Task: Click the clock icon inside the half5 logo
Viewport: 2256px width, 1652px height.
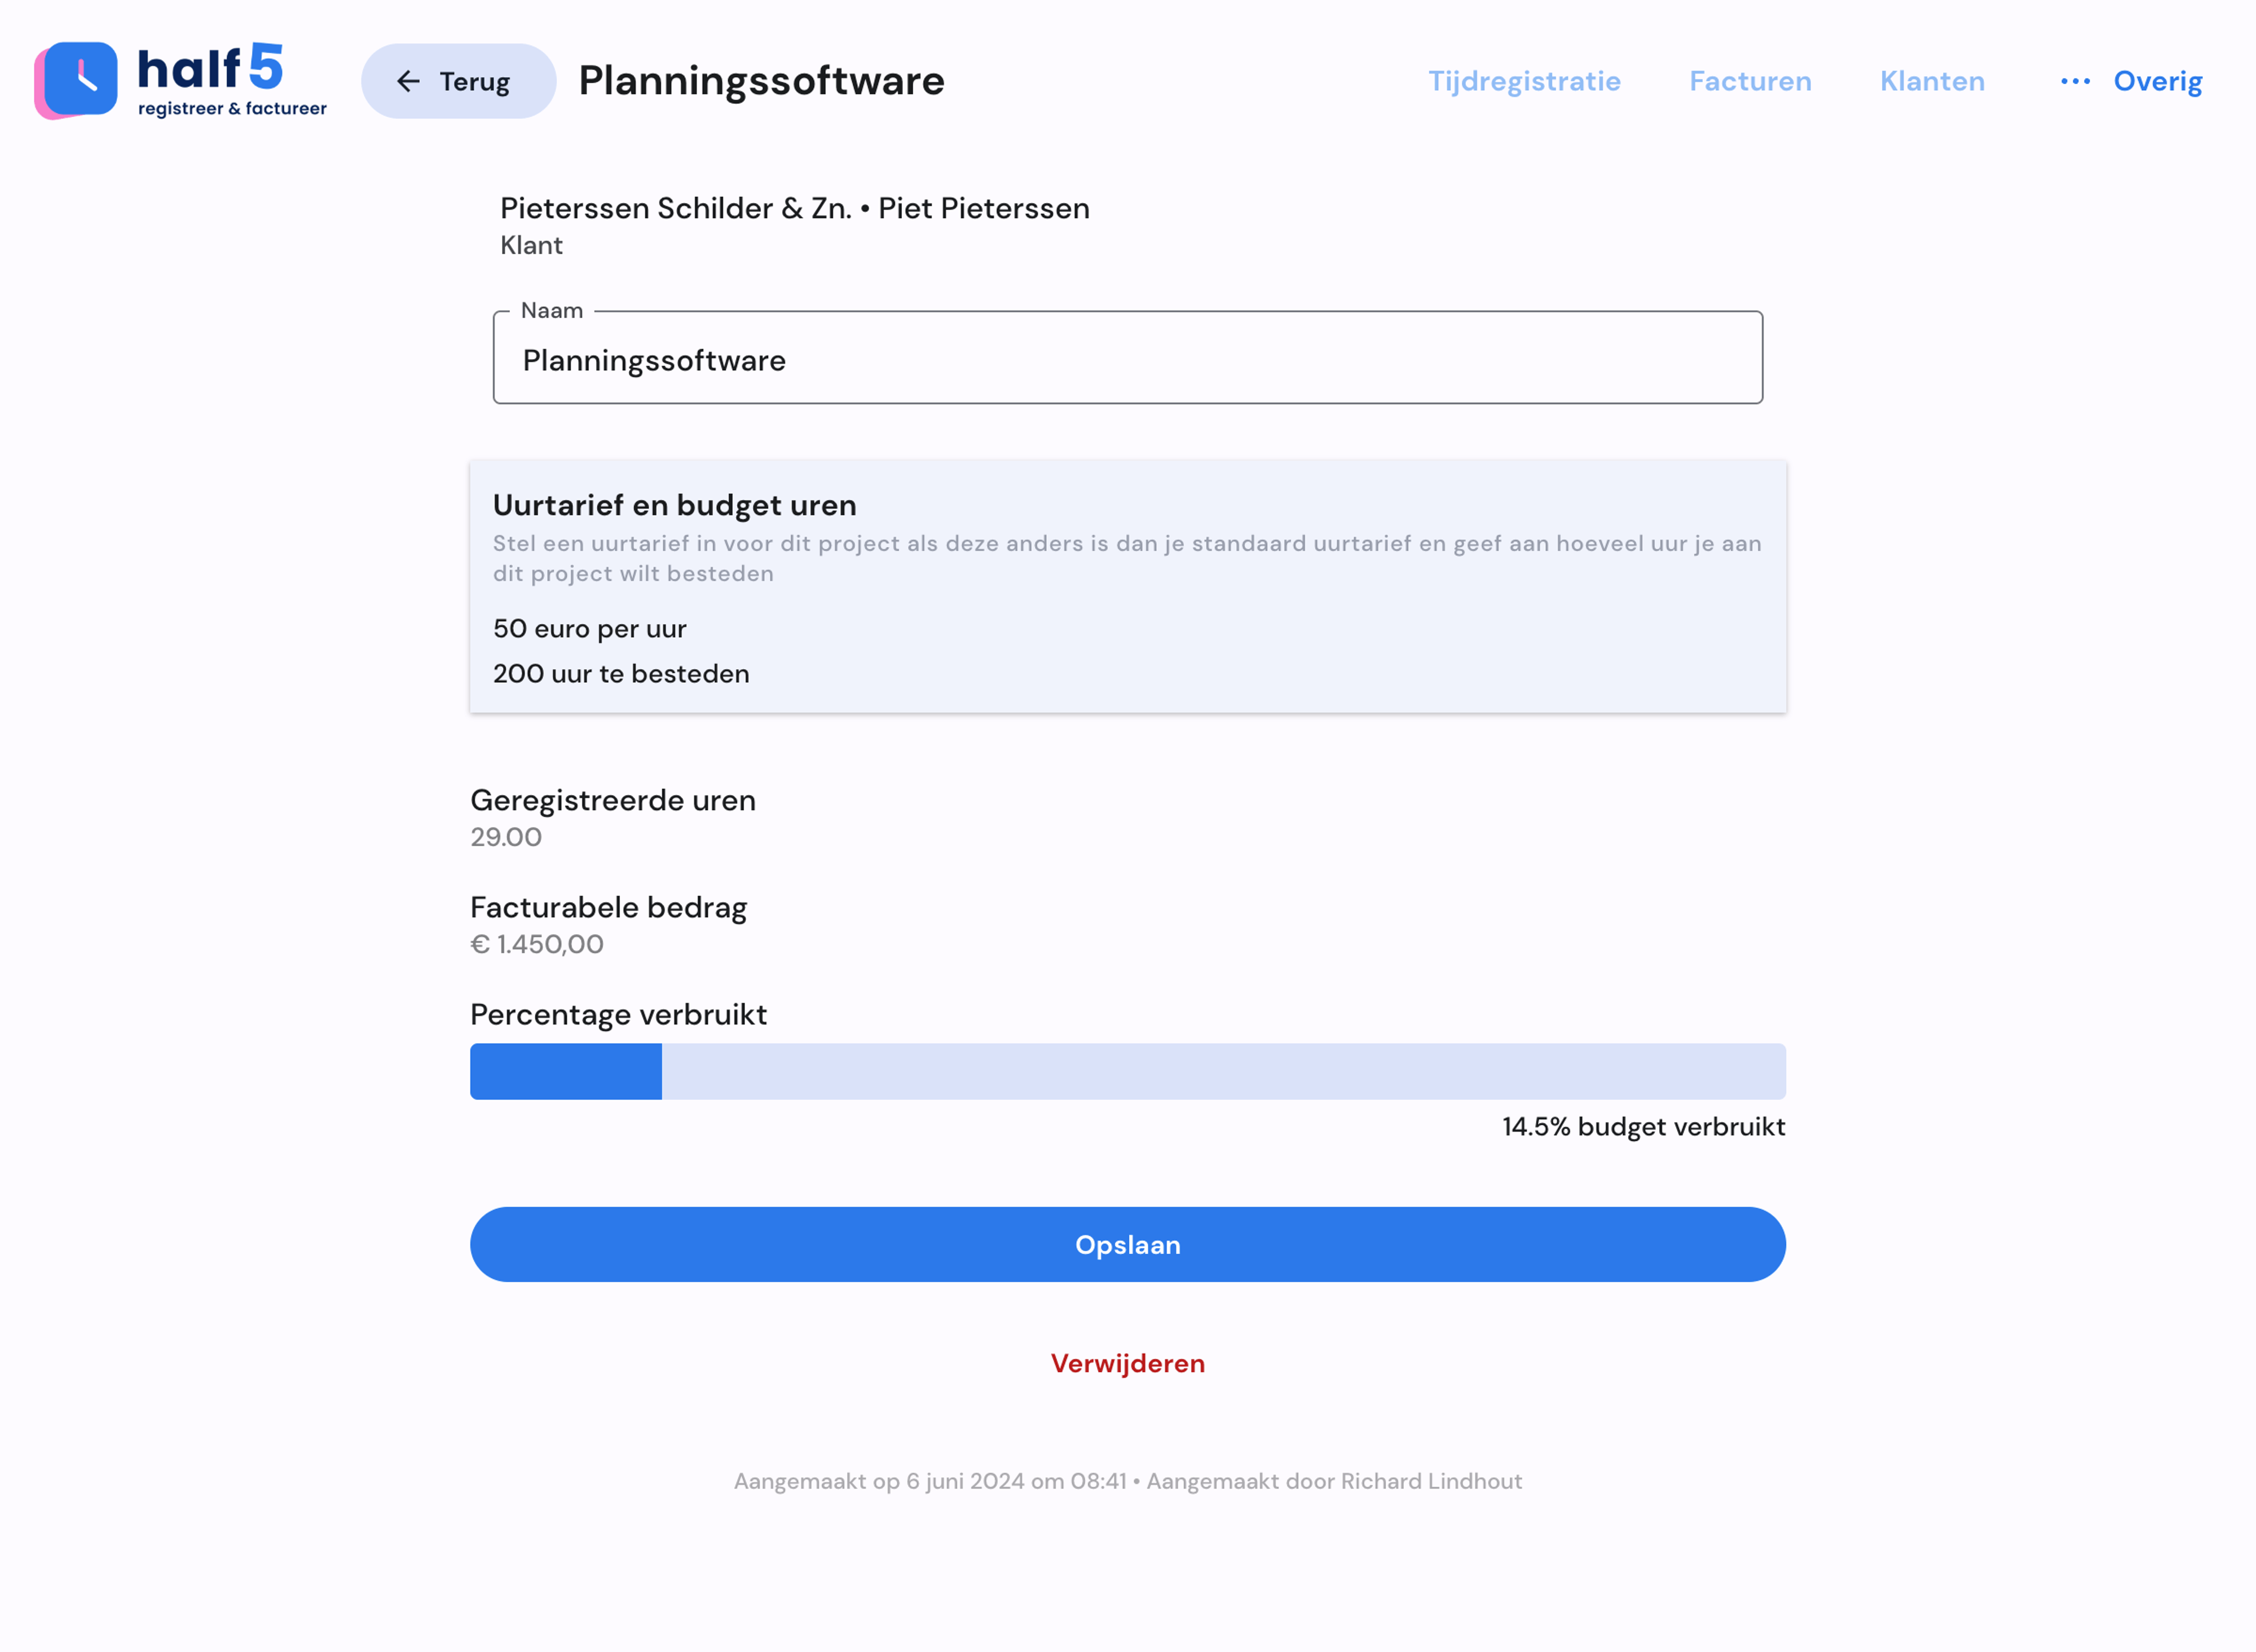Action: point(83,80)
